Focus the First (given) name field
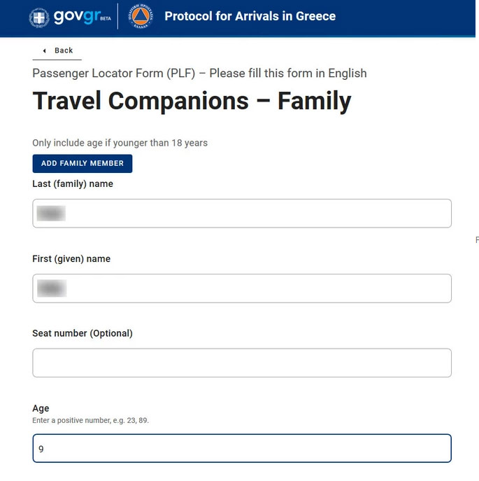Image resolution: width=479 pixels, height=481 pixels. click(x=242, y=288)
